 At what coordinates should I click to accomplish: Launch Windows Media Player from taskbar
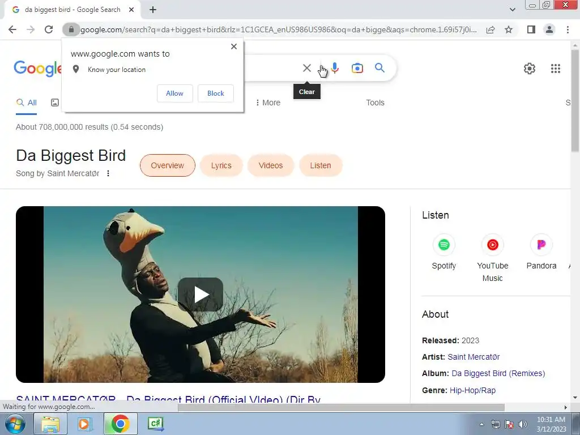tap(85, 424)
